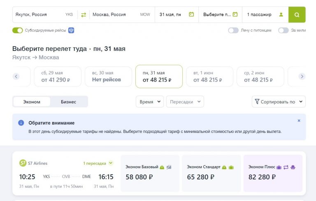Disable the Субсидируемые рейсы toggle
Screen dimensions: 316x201
(17, 30)
